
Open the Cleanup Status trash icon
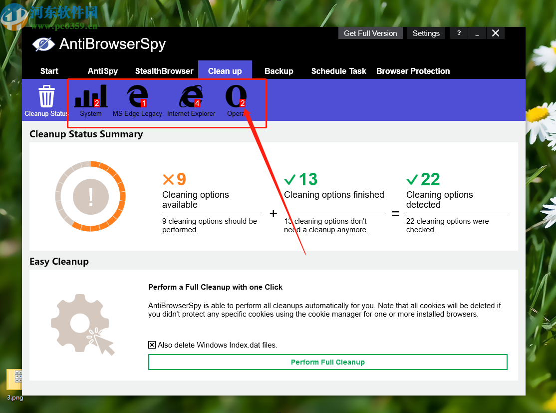click(46, 96)
